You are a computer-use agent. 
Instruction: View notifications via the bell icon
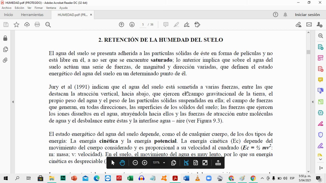coord(285,15)
